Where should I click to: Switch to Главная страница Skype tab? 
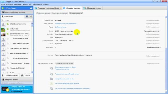coord(48,8)
